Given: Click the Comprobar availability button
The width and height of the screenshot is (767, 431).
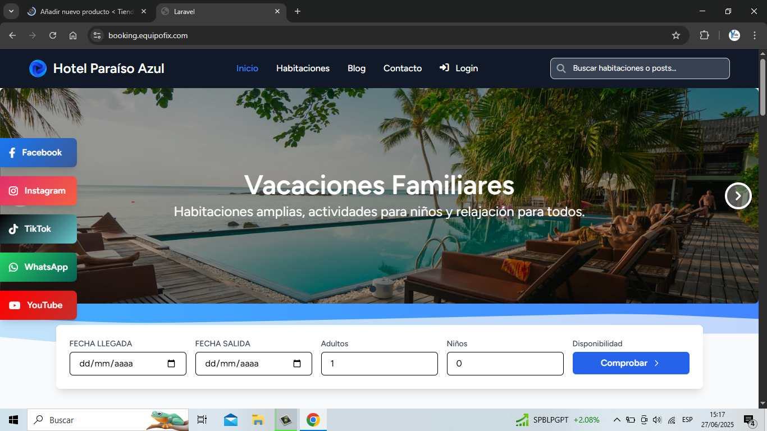Looking at the screenshot, I should (x=631, y=363).
